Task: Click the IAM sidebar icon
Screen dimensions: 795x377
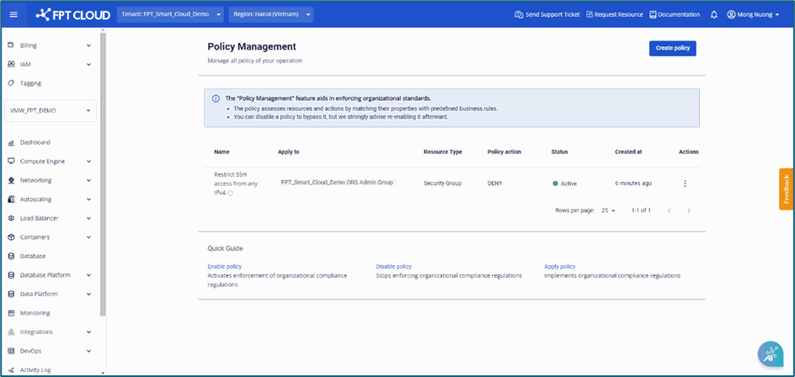Action: coord(11,64)
